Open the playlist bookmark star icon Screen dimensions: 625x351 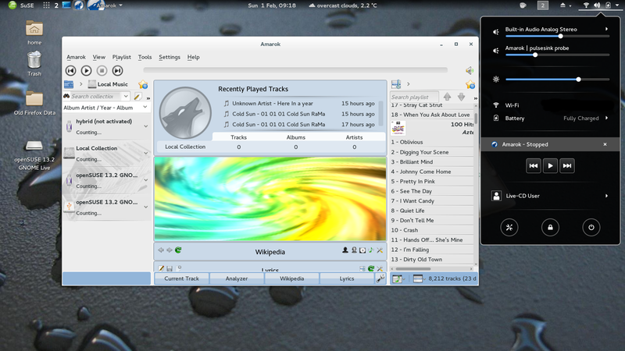pos(470,84)
